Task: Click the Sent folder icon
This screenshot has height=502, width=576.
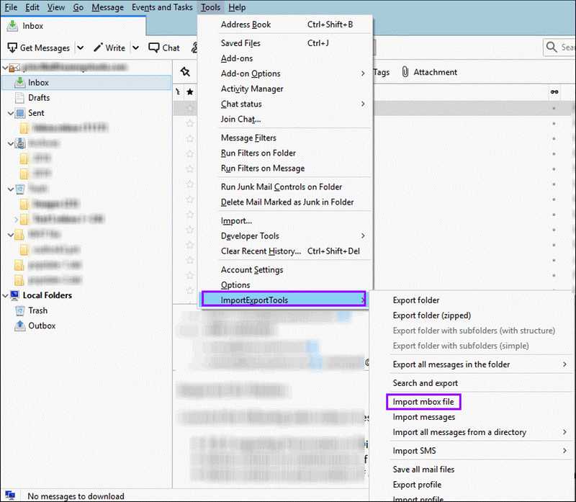Action: tap(20, 113)
